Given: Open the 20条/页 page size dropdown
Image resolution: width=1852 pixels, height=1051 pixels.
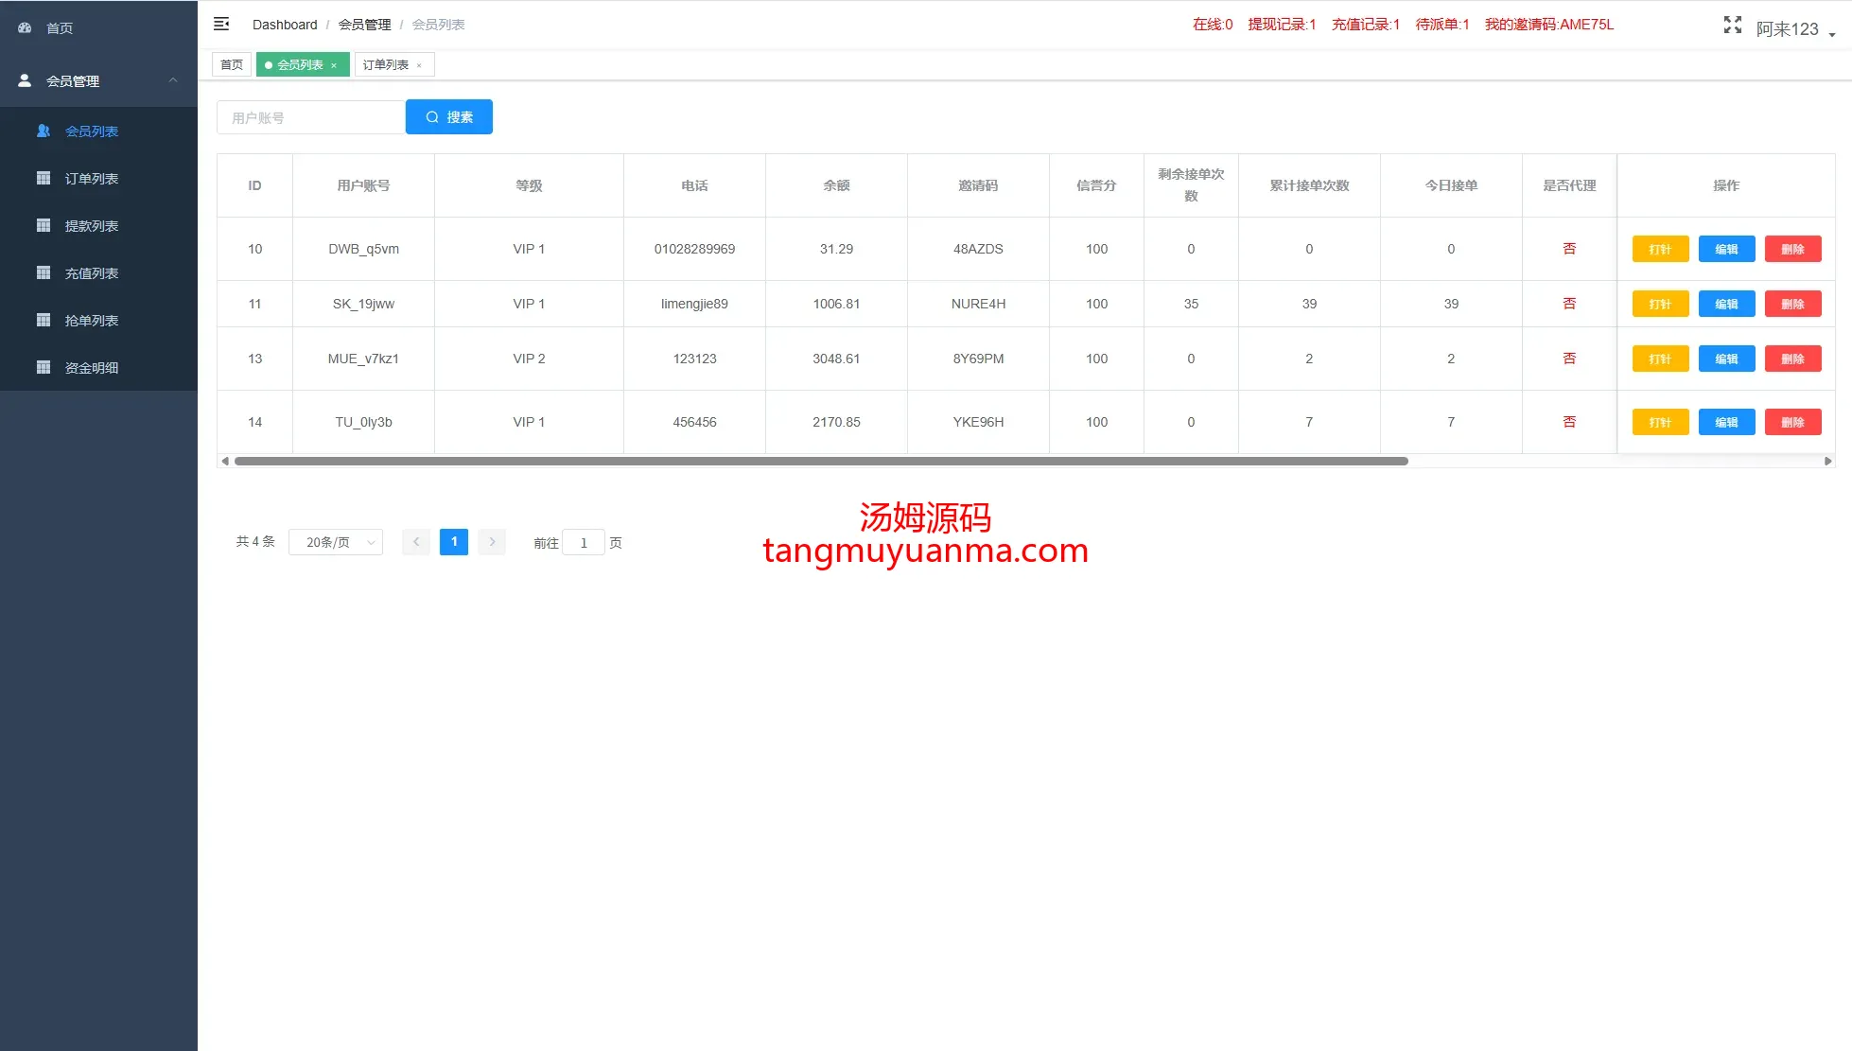Looking at the screenshot, I should tap(335, 542).
